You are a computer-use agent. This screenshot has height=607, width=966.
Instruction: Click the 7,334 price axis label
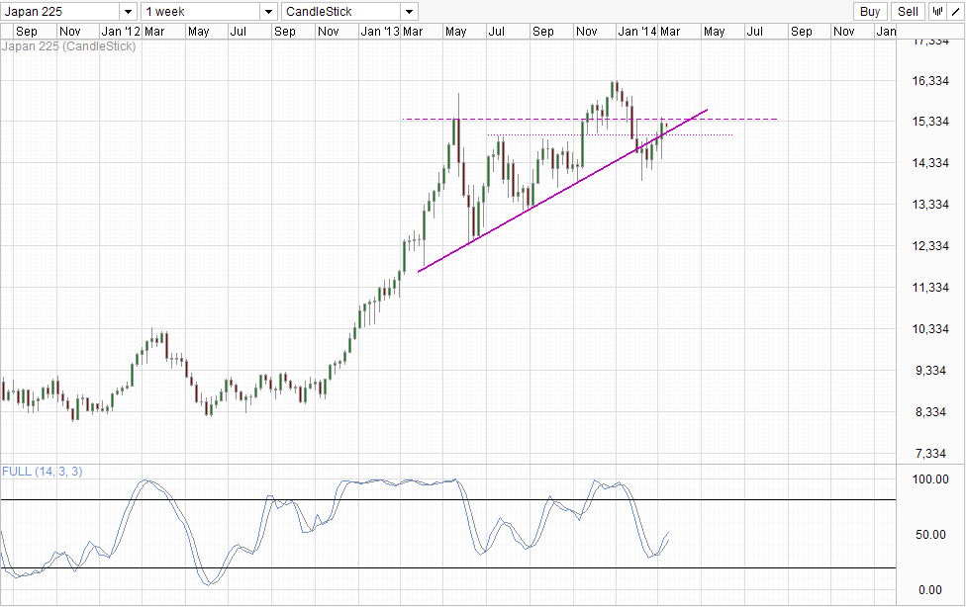(x=935, y=454)
